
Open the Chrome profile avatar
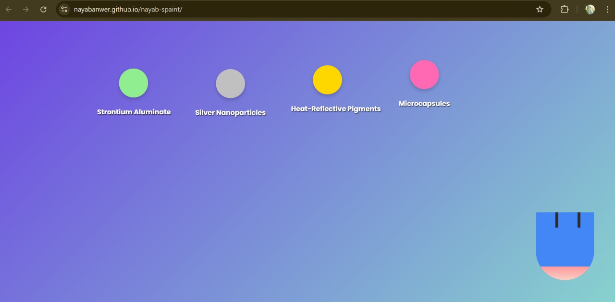point(590,10)
